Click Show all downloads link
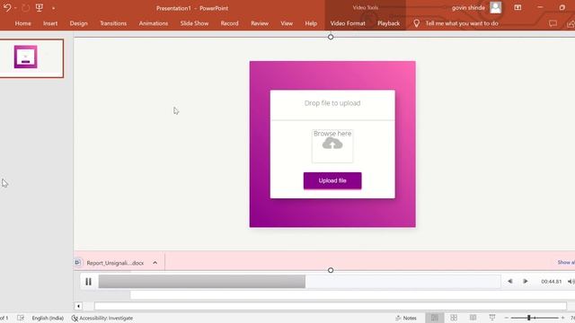 [566, 262]
